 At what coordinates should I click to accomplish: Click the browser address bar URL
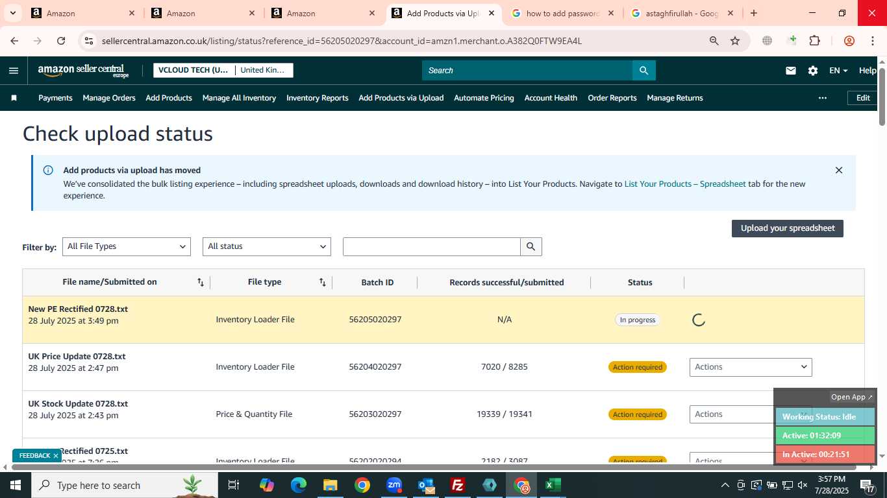[x=342, y=41]
